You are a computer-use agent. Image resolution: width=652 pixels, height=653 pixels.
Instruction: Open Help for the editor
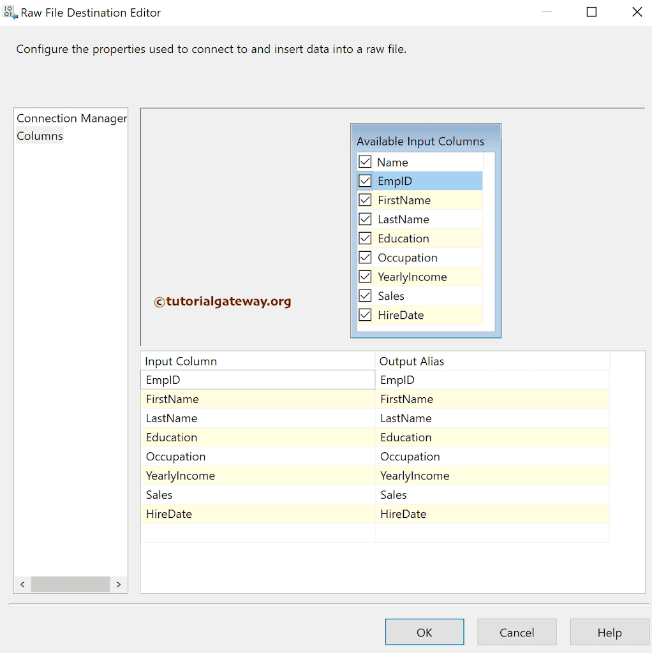pyautogui.click(x=609, y=632)
